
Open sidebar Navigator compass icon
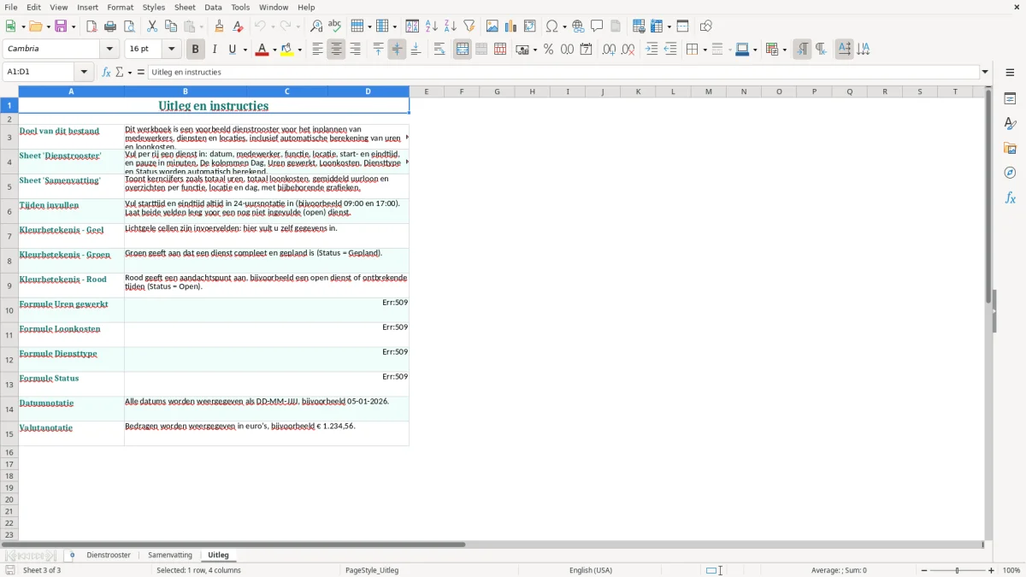coord(1010,173)
